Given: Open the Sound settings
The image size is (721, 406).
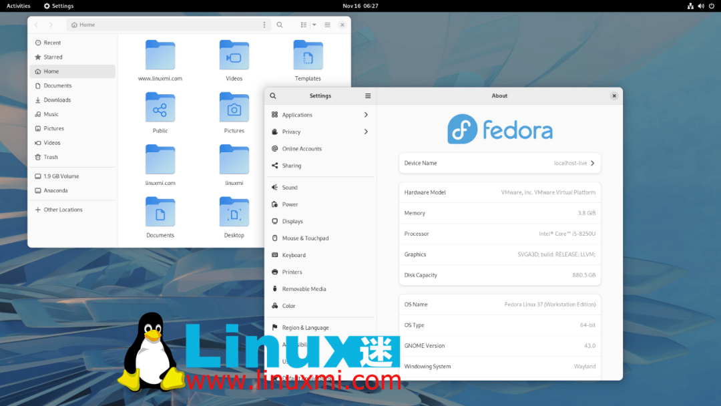Looking at the screenshot, I should tap(290, 187).
